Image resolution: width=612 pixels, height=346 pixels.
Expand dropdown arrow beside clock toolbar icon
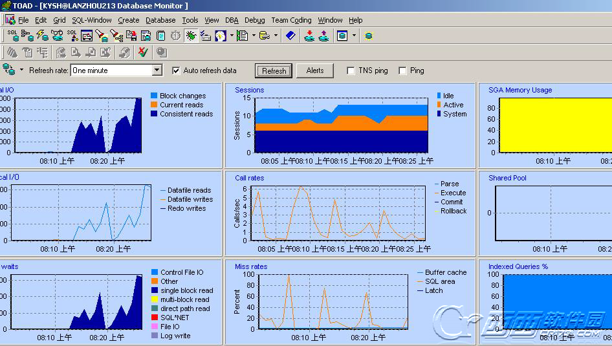(x=232, y=36)
